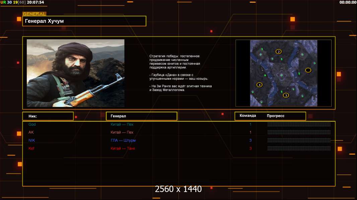The image size is (357, 200).
Task: Select start position marker 4 on minimap
Action: [x=259, y=85]
